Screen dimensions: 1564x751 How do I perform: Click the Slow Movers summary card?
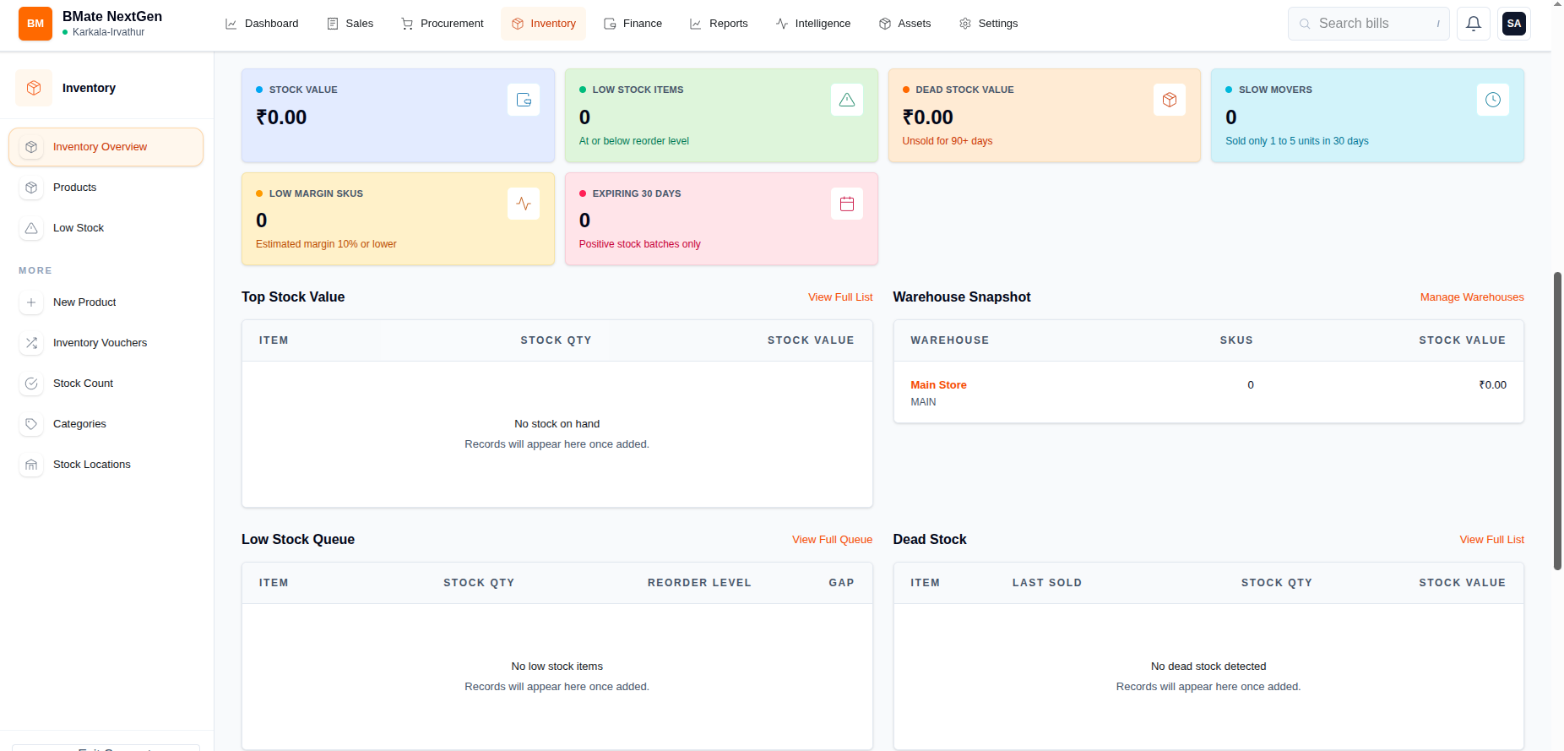pyautogui.click(x=1367, y=116)
